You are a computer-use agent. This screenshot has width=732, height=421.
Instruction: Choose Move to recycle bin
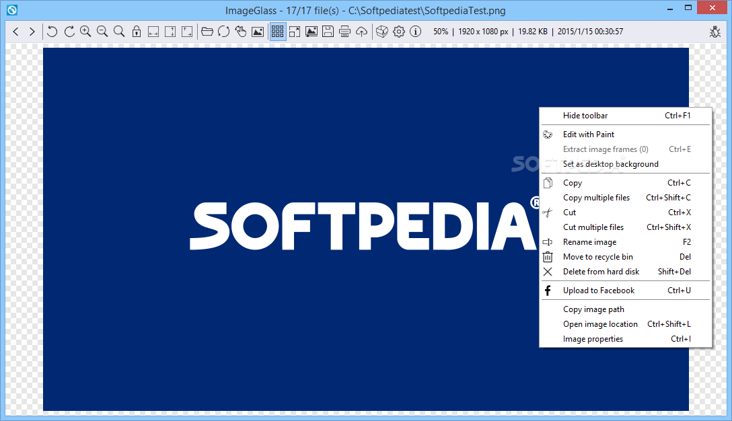(x=626, y=257)
